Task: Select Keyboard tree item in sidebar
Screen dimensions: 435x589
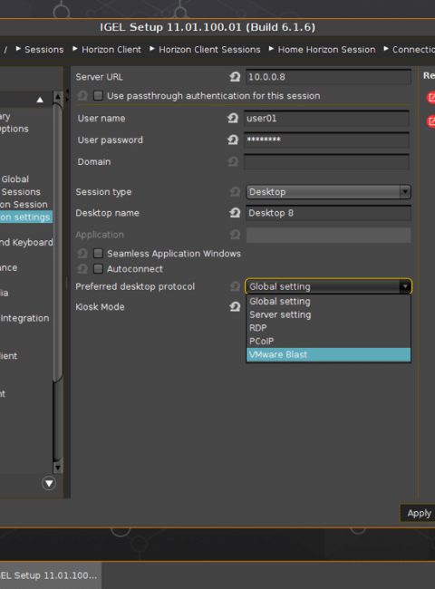Action: click(26, 243)
